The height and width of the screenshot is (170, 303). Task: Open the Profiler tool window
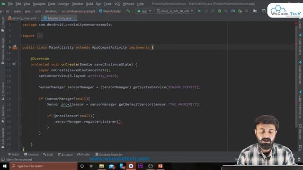[x=83, y=154]
